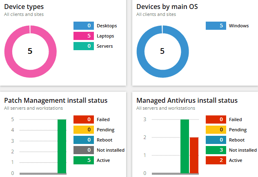Open the Managed Antivirus install status heading

187,100
